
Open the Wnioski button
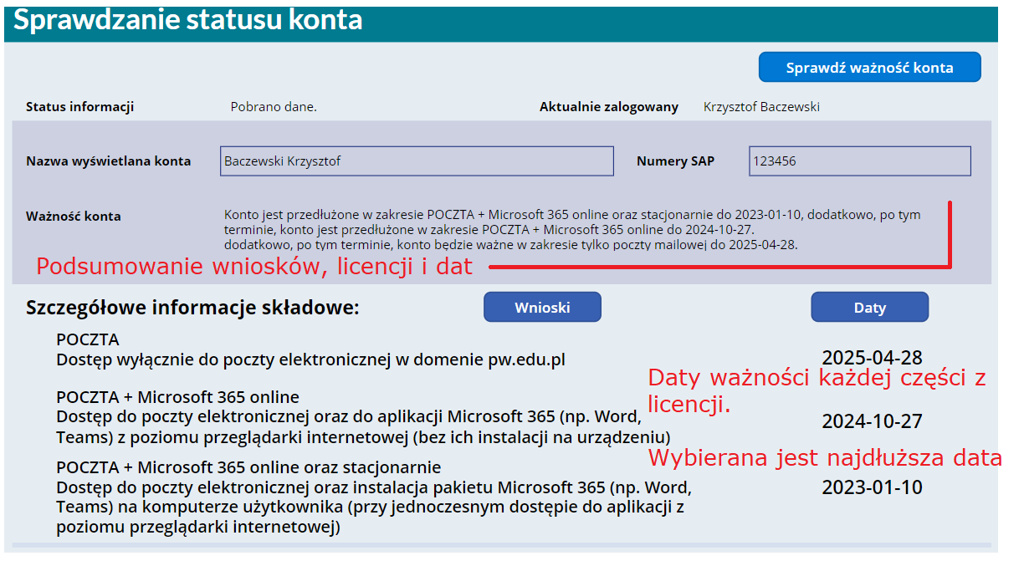pos(542,307)
